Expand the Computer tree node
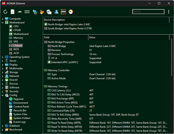Viewport: 174px width, 134px height. point(3,19)
